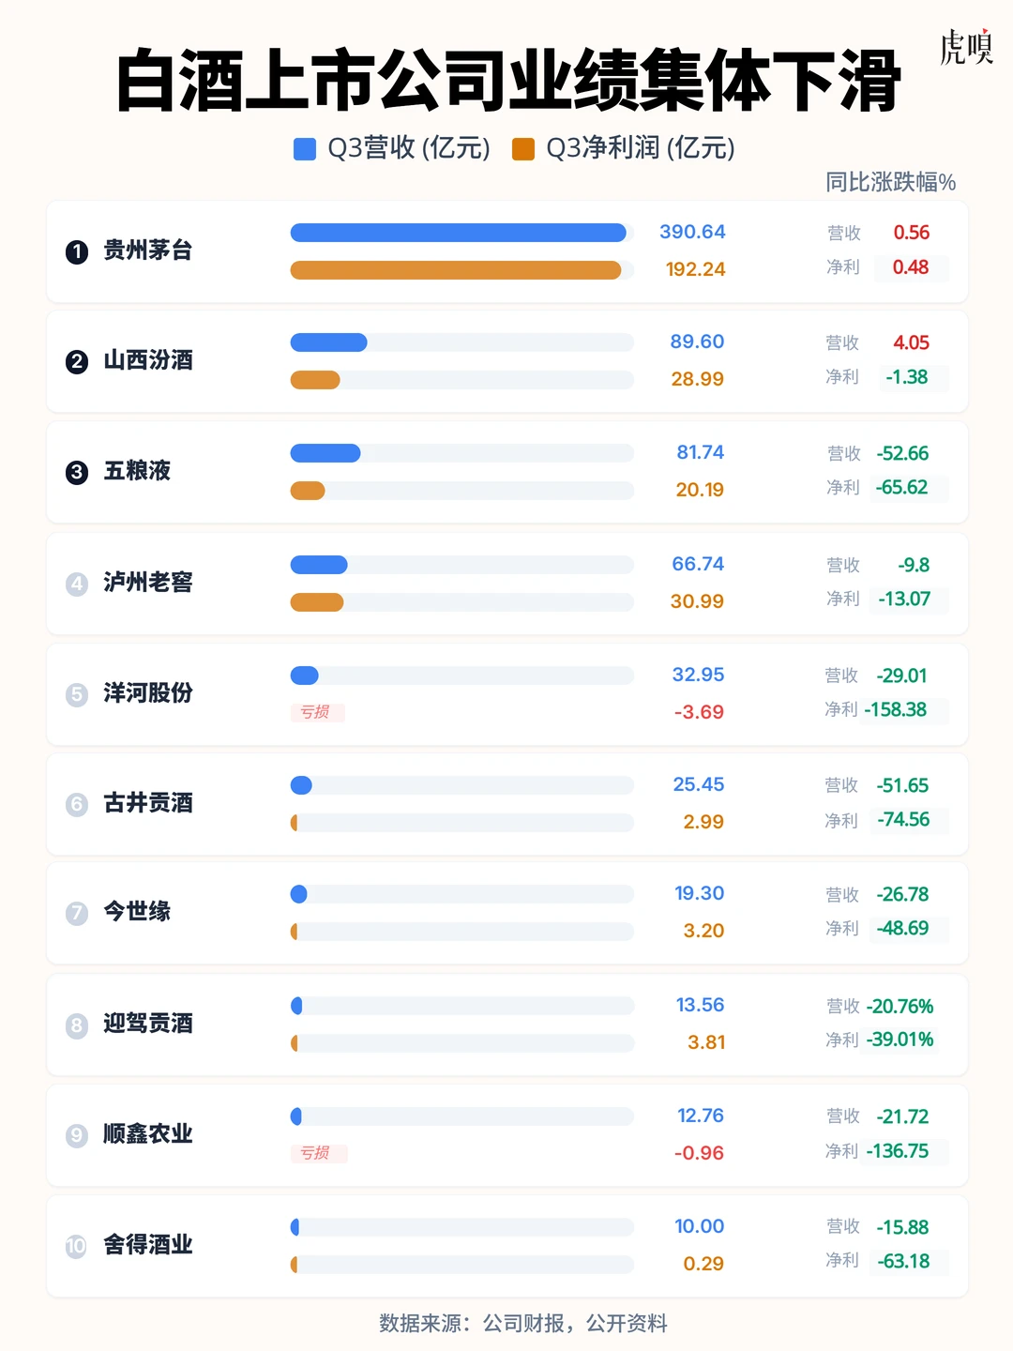Expand the 山西汾酒 row
Viewport: 1013px width, 1351px height.
pos(506,361)
